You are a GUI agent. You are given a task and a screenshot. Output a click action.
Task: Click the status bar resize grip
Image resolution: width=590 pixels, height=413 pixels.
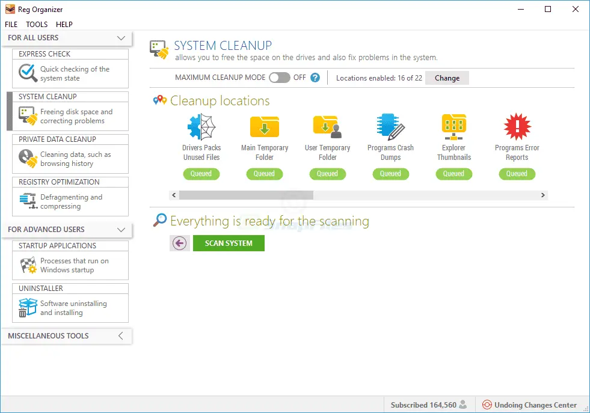tap(586, 409)
